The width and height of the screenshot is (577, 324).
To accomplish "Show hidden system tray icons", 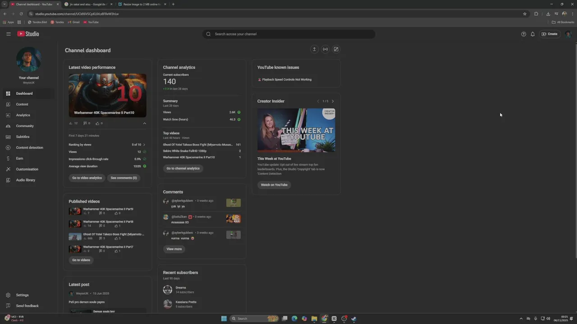I will [521, 319].
